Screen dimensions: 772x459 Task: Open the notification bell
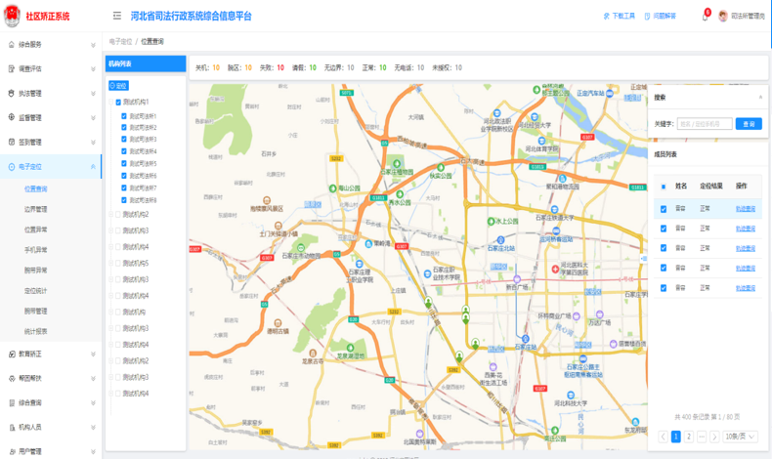706,16
